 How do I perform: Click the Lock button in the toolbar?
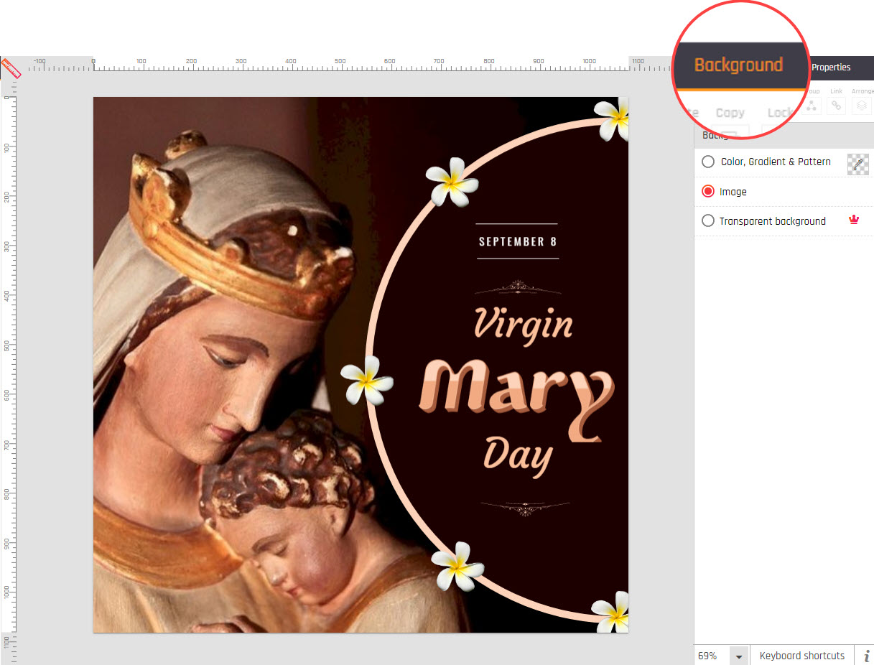(779, 113)
